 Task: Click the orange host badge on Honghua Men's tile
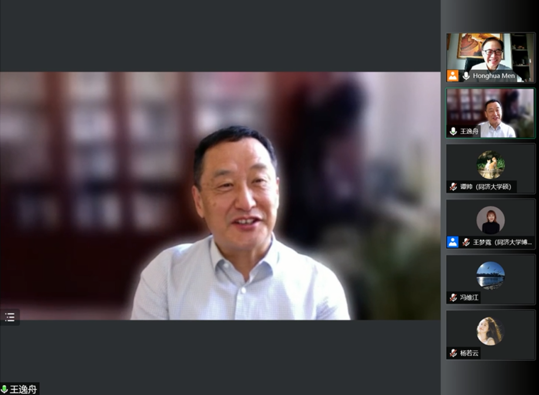pos(453,76)
